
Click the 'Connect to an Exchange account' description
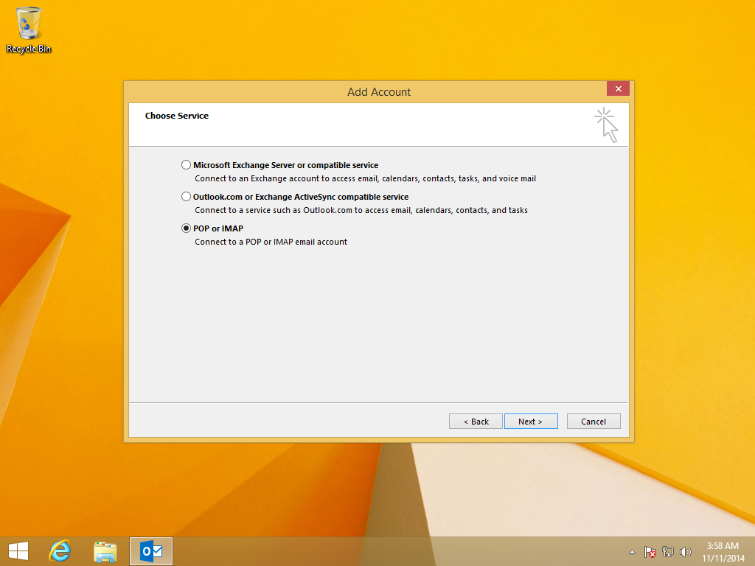pyautogui.click(x=365, y=178)
